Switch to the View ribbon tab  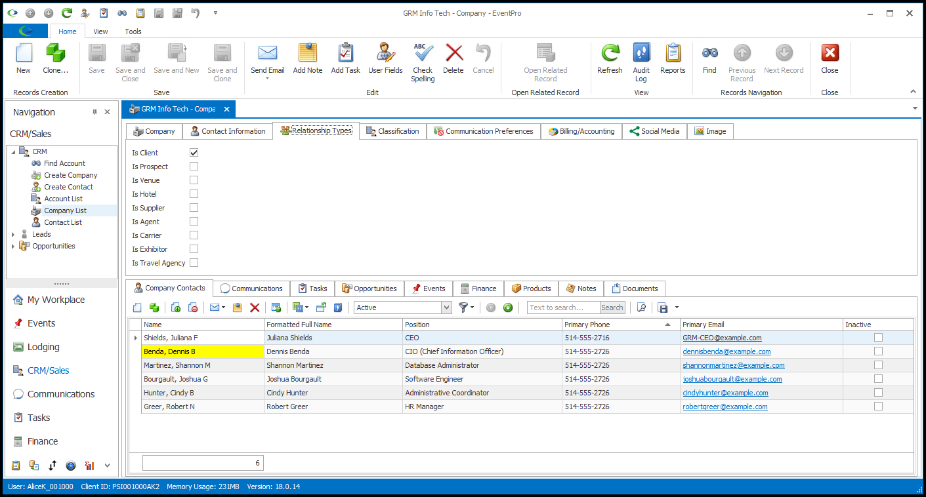[100, 31]
